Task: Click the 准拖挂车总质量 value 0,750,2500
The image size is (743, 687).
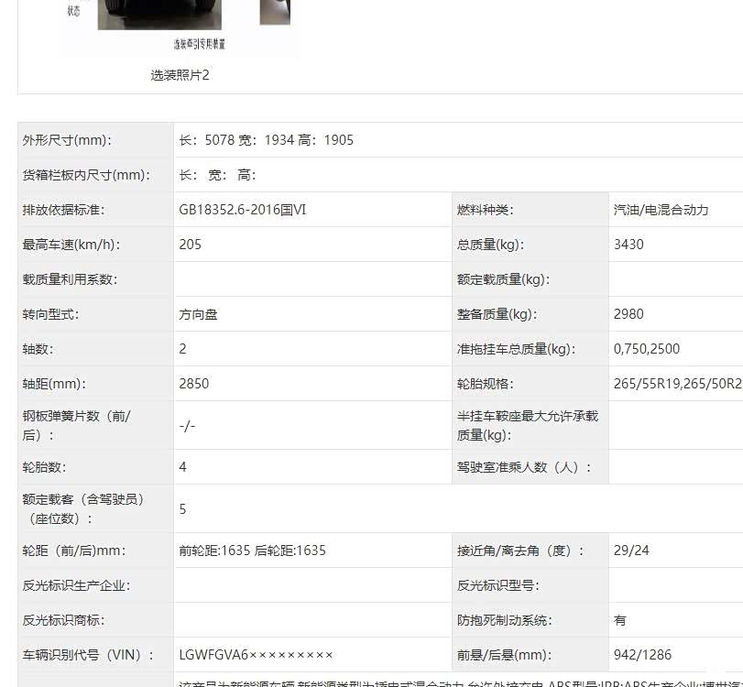Action: tap(647, 349)
